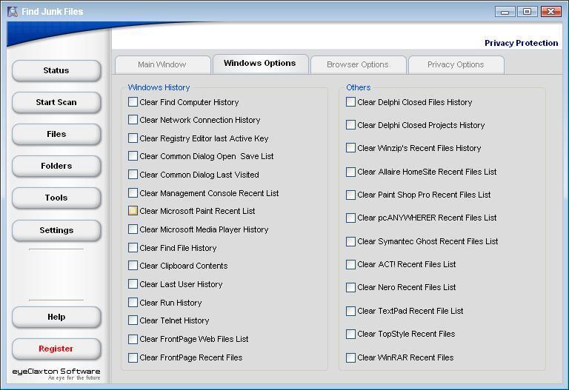Viewport: 569px width, 390px height.
Task: Toggle Clear Microsoft Paint Recent List
Action: point(133,211)
